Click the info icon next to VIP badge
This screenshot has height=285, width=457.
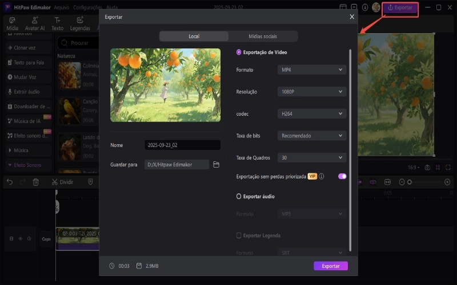[x=322, y=177]
